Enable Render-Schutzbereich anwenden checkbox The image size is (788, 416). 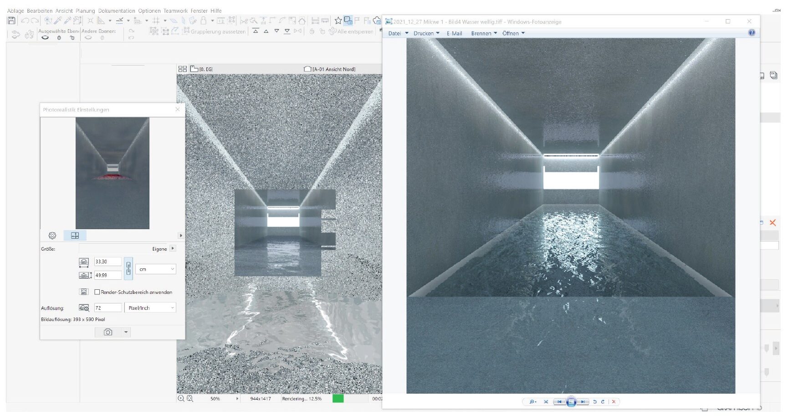tap(97, 292)
